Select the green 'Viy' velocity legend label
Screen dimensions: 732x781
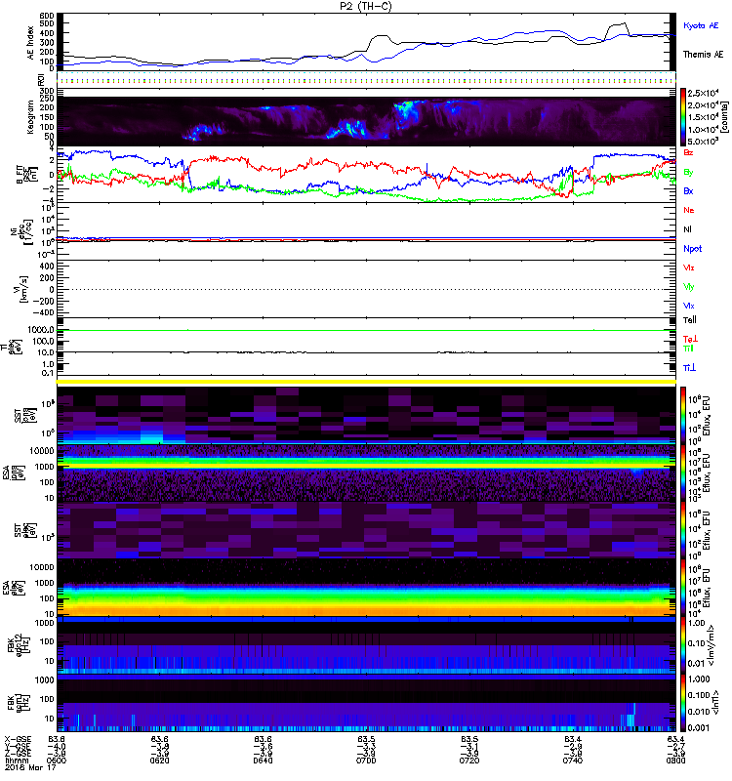[x=689, y=286]
